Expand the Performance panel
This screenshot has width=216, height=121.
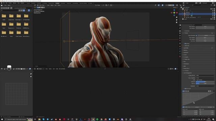tap(186, 64)
